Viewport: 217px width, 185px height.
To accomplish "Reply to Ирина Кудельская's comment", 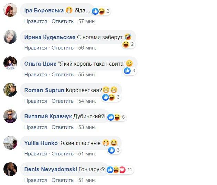I will [63, 48].
